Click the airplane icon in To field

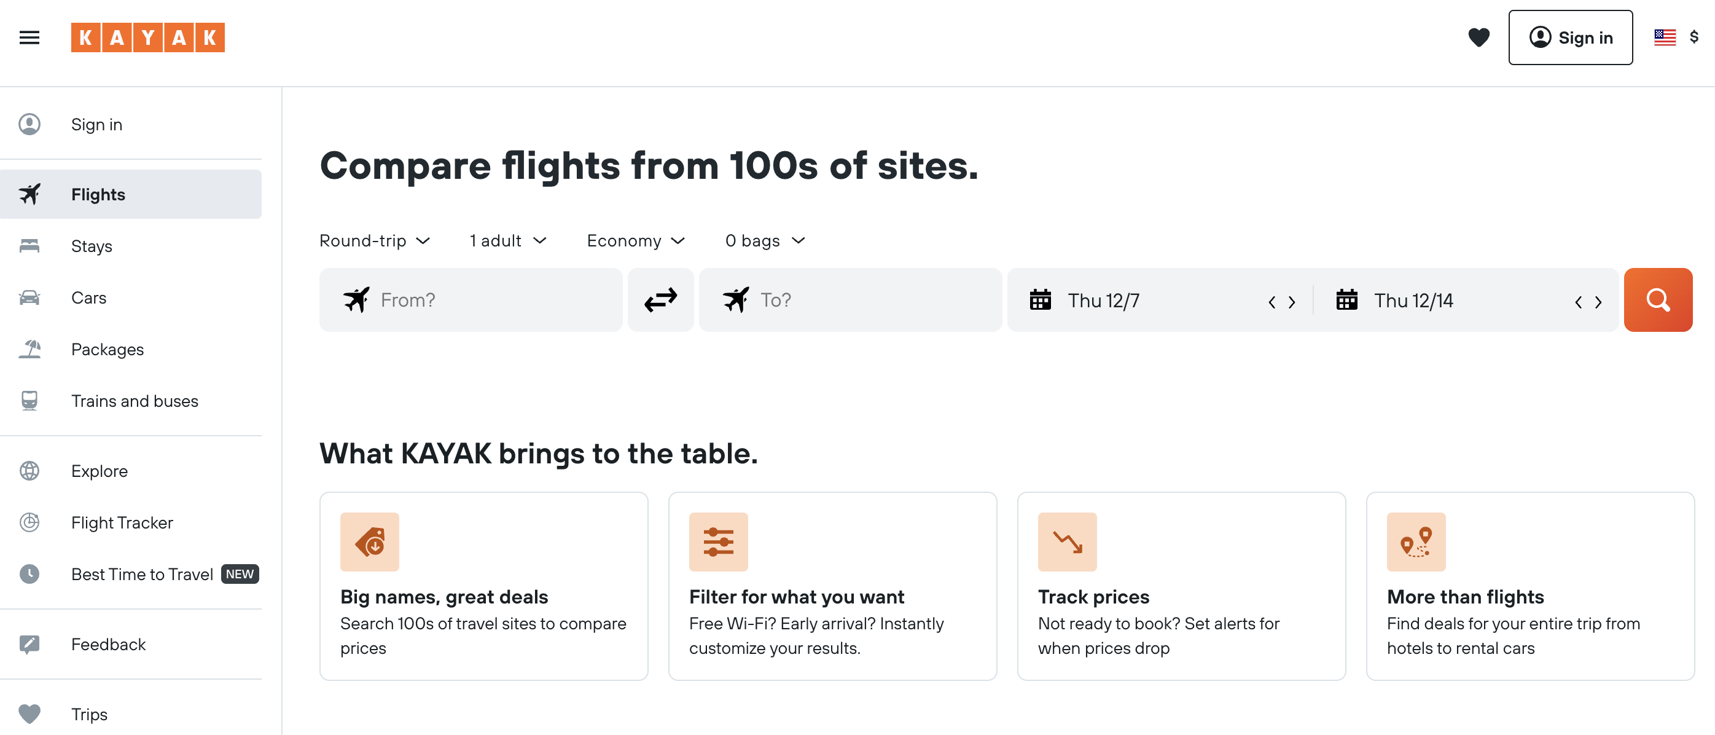[x=736, y=299]
